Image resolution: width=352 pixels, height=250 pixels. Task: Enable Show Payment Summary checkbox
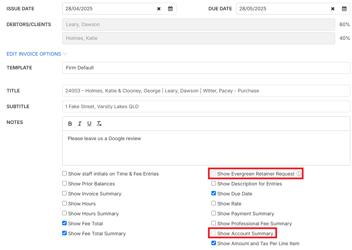tap(214, 214)
